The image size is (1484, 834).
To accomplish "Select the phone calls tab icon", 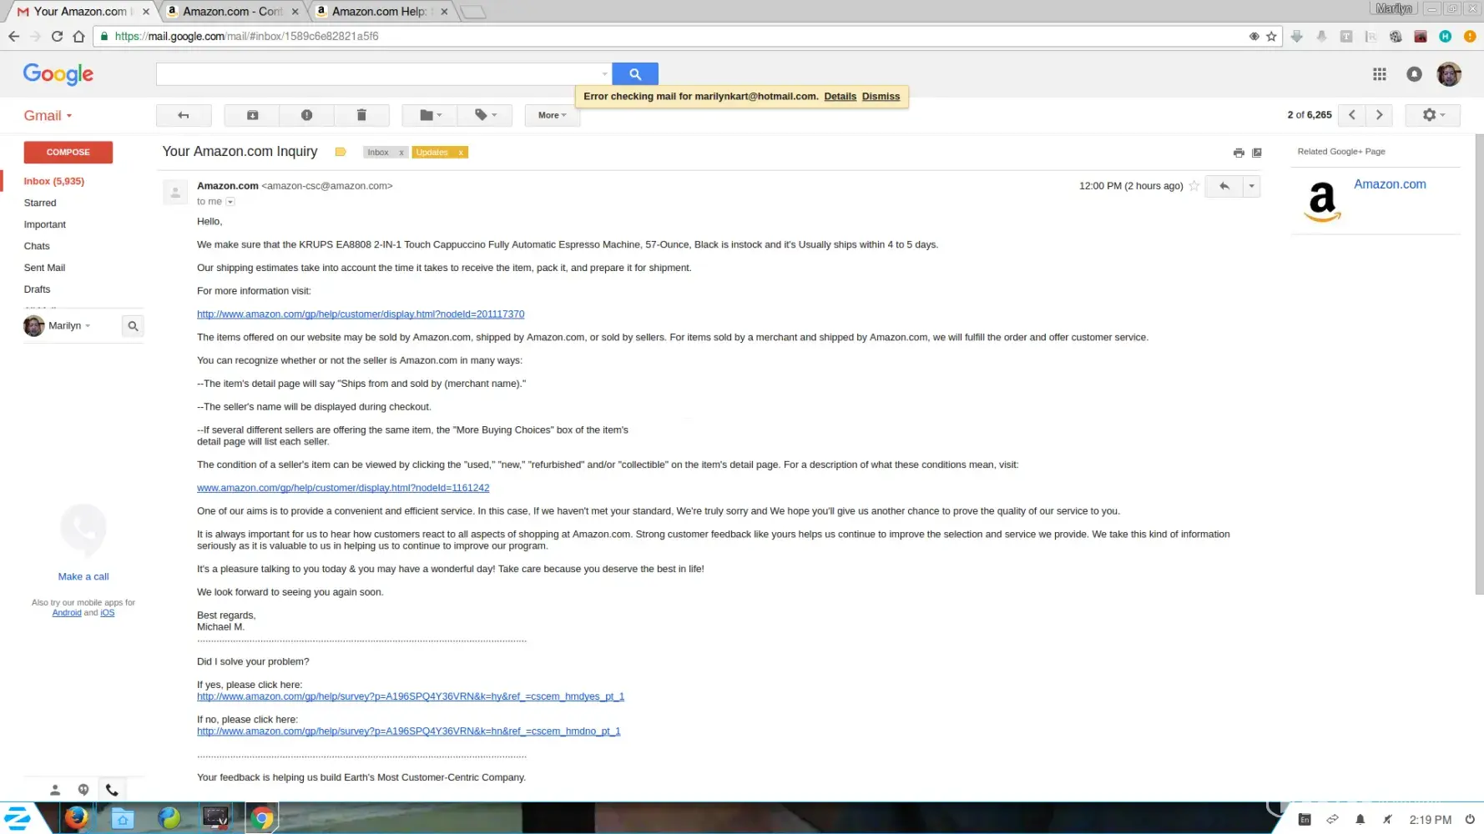I will 112,790.
